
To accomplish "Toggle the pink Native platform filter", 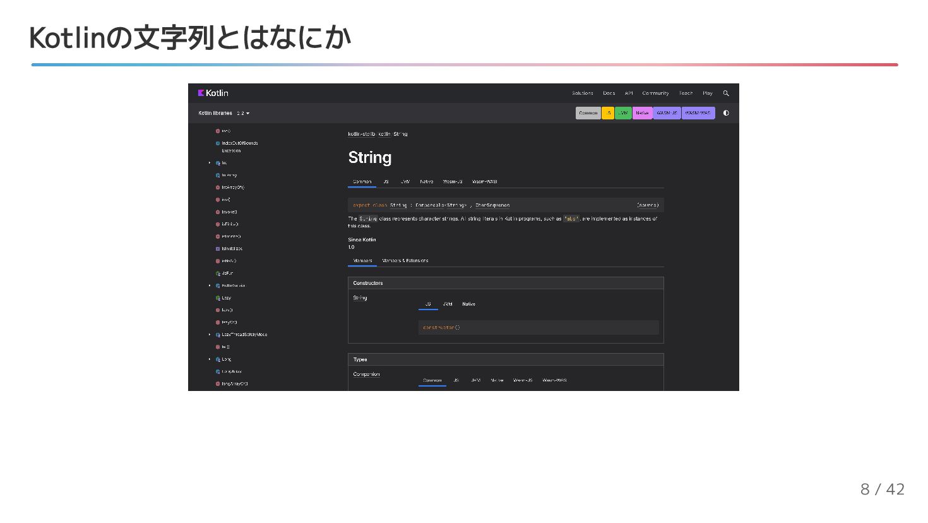I will (x=642, y=113).
